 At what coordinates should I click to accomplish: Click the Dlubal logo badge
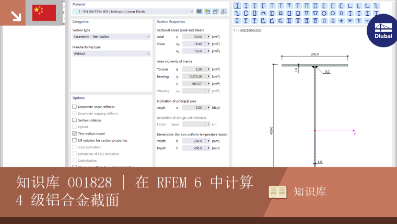[x=383, y=31]
